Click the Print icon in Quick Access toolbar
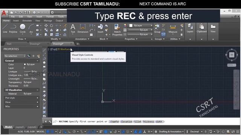241x135 pixels. tap(34, 12)
